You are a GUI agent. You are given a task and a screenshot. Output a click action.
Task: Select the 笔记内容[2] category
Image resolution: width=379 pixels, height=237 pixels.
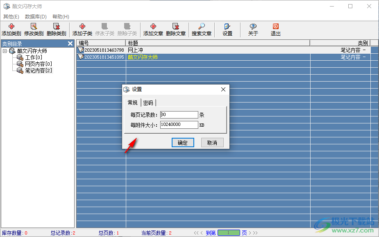[39, 71]
